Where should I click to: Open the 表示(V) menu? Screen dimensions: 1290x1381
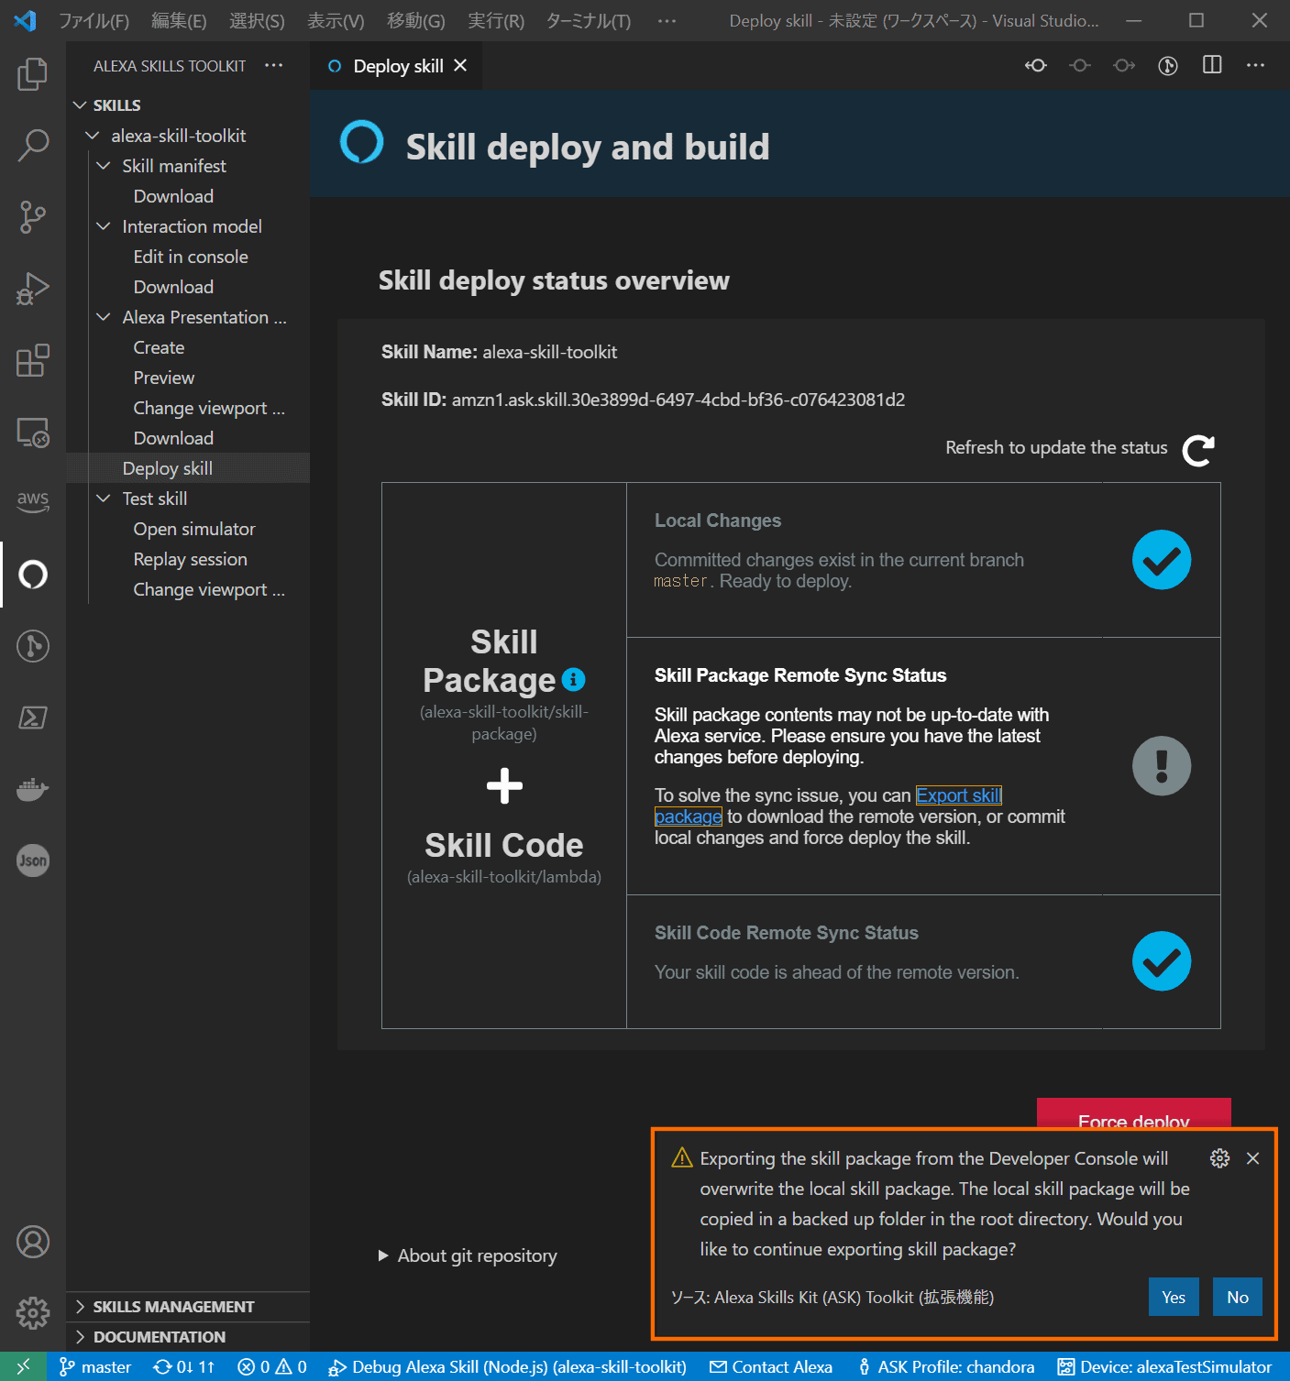[x=336, y=20]
